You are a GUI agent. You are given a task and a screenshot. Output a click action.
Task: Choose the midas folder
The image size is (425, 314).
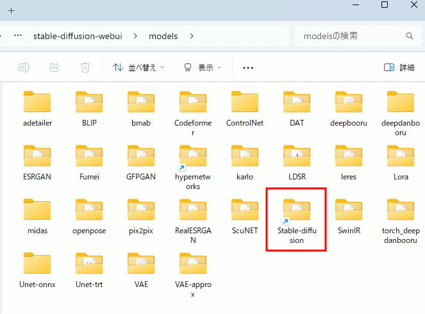tap(37, 217)
